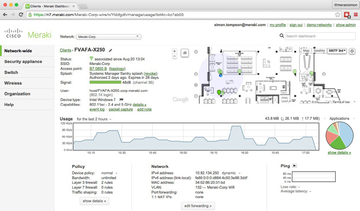Viewport: 360px width, 211px height.
Task: Zoom in on the floor plan map
Action: click(x=175, y=51)
